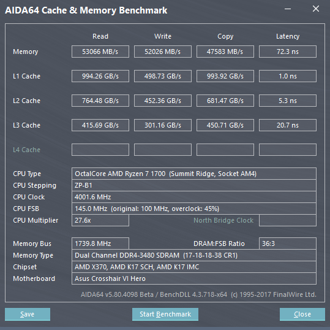
Task: Start the benchmark run
Action: (165, 314)
